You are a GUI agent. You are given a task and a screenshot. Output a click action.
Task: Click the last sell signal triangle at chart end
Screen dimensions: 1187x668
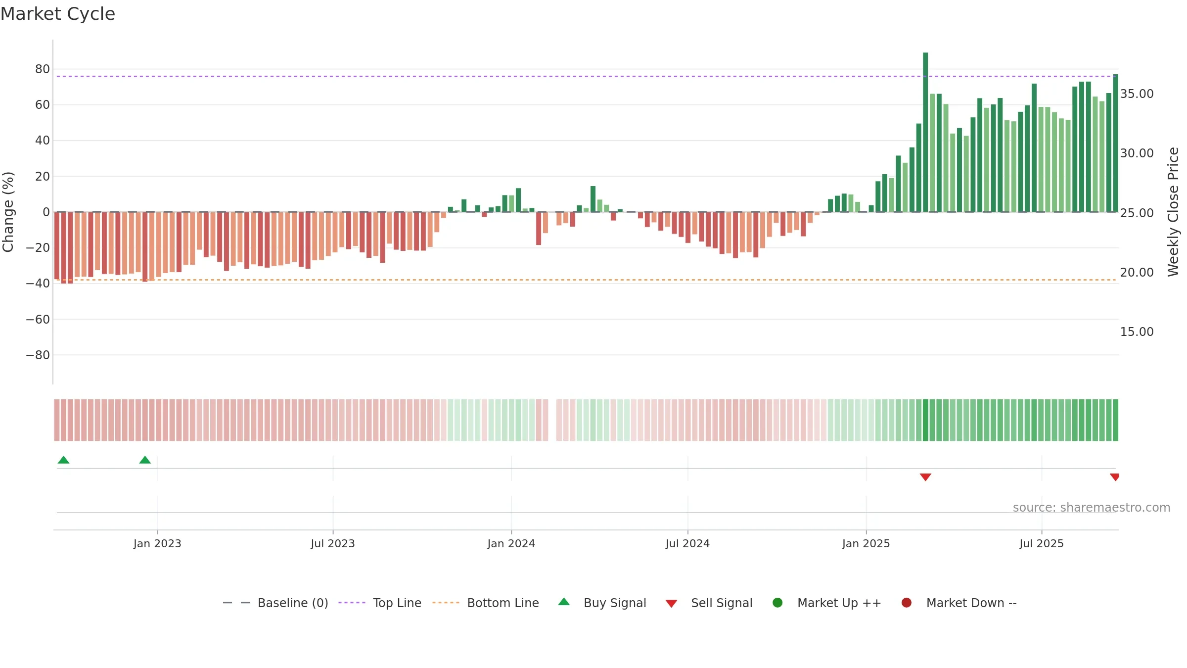pos(1114,477)
